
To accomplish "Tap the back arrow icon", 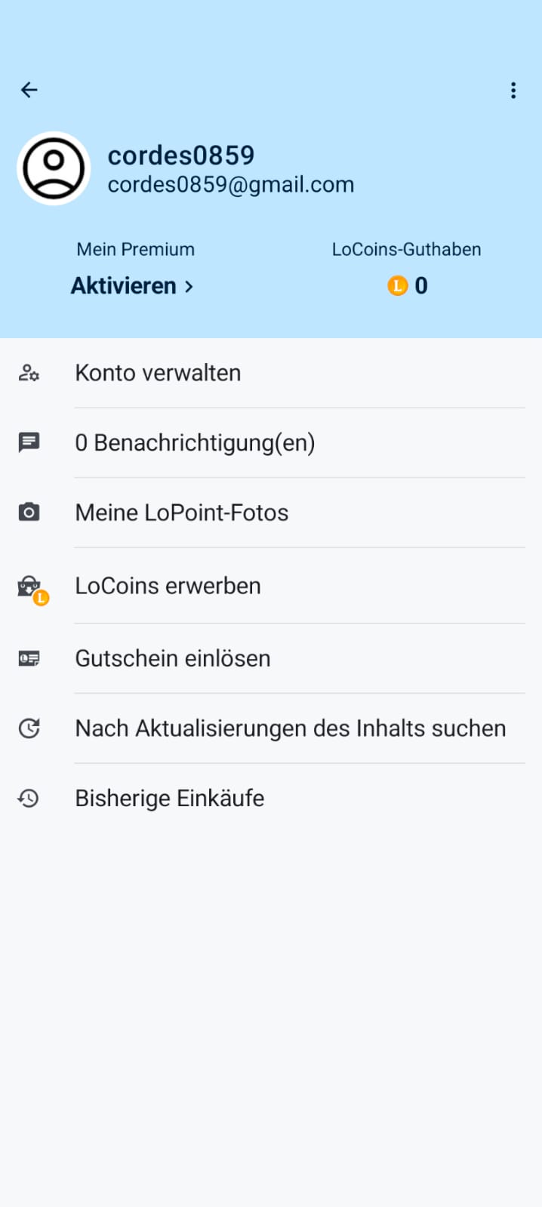I will point(29,91).
